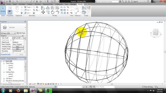Switch to the Collaborate tab

pyautogui.click(x=59, y=4)
